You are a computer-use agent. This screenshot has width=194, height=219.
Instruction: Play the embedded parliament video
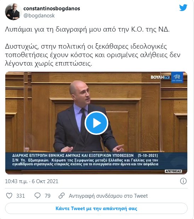[x=96, y=123]
